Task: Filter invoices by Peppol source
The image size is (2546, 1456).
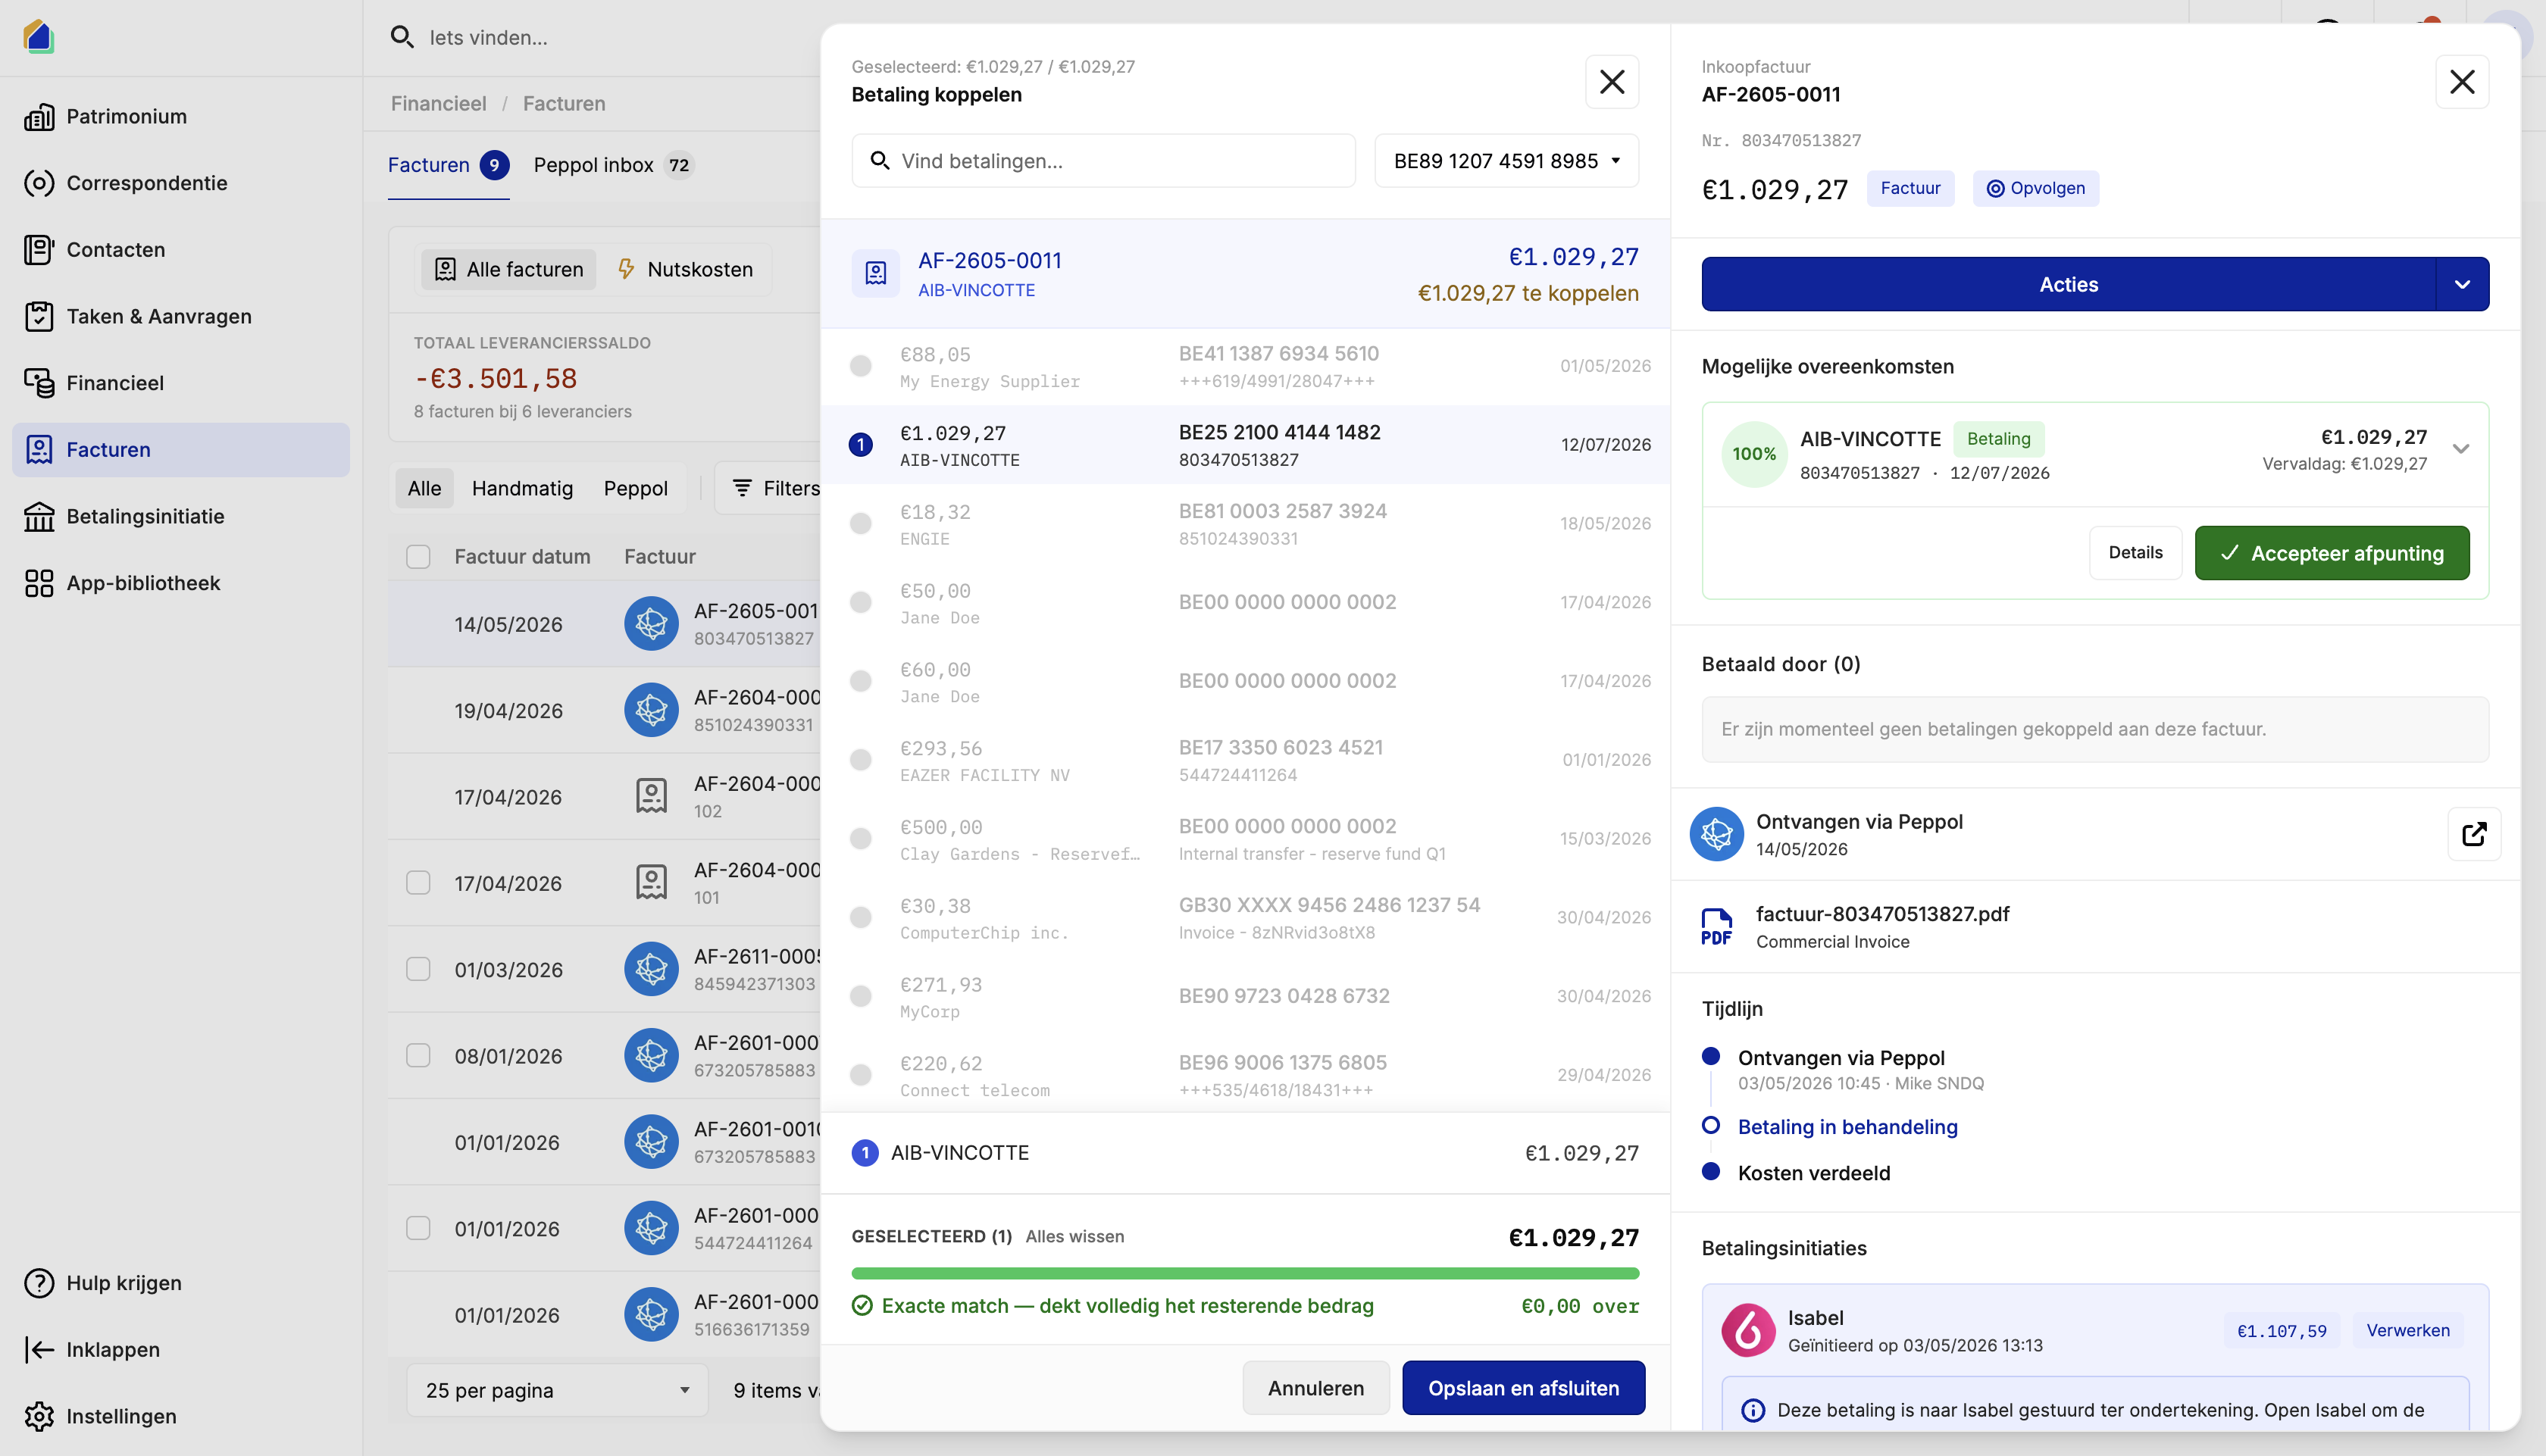Action: 636,488
